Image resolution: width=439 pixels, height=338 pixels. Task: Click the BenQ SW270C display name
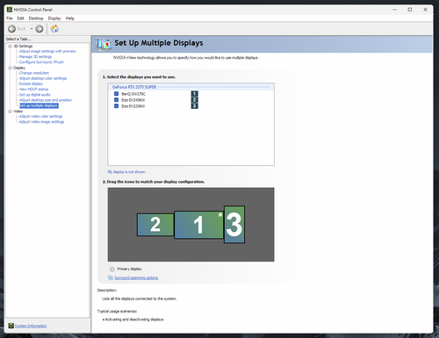[x=133, y=94]
